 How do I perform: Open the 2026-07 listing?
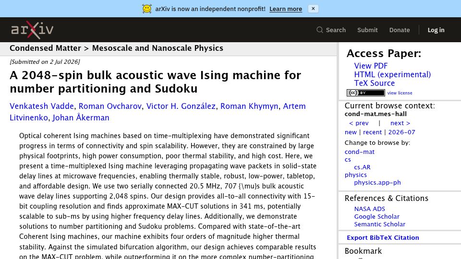[401, 132]
